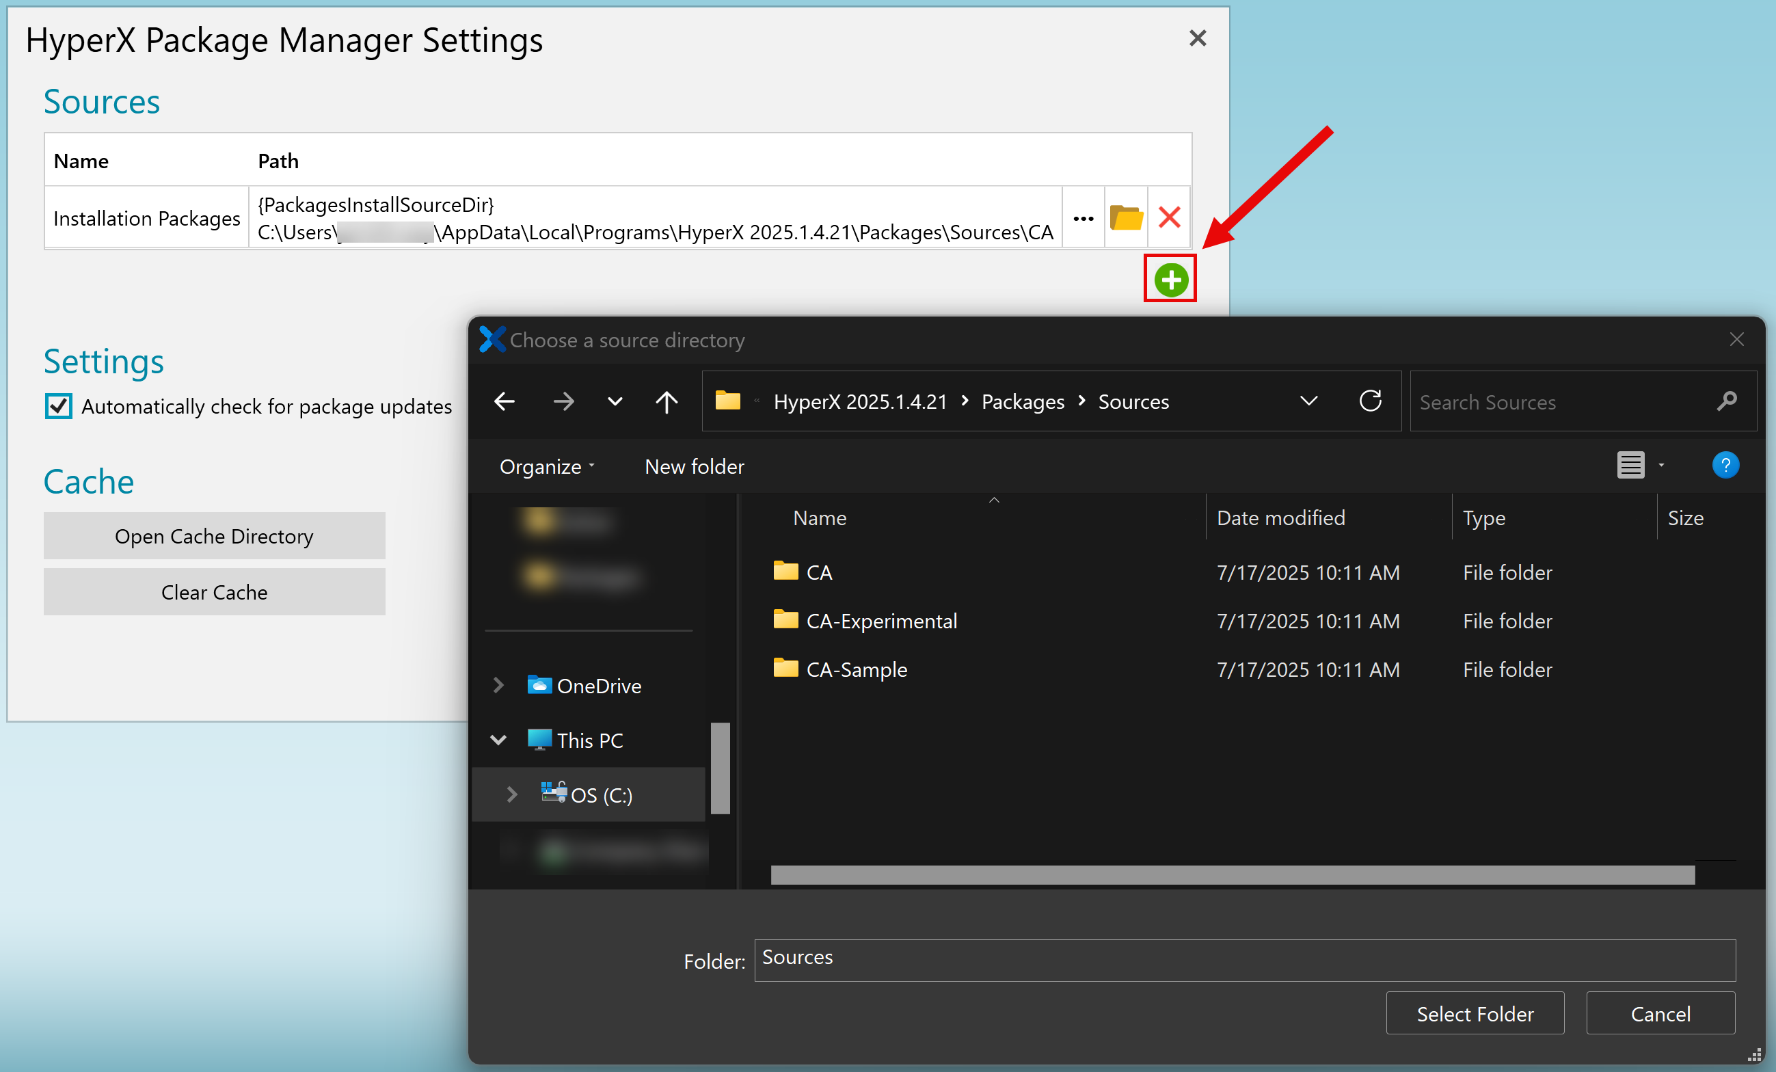Open help with the blue question icon
The image size is (1776, 1072).
tap(1725, 465)
